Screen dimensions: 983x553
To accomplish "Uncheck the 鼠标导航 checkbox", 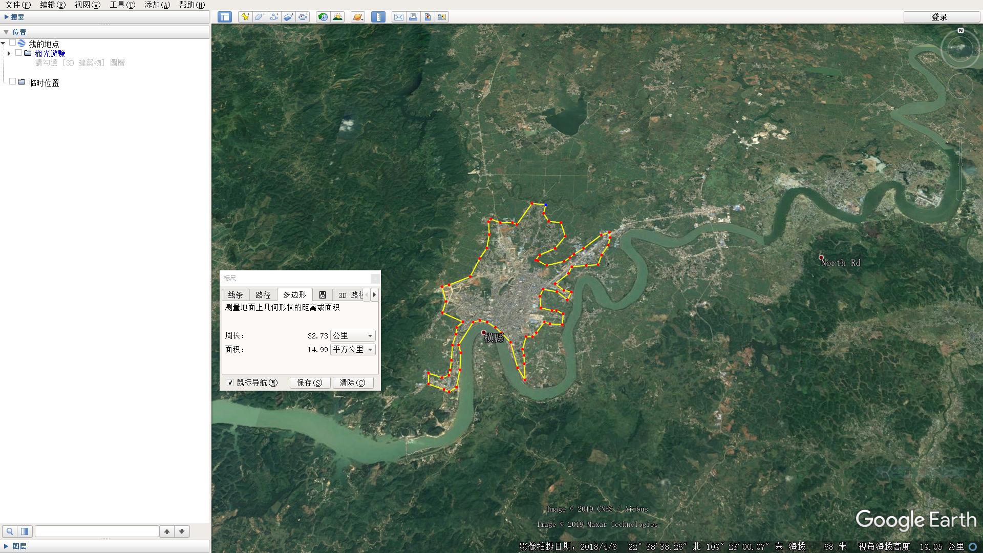I will (x=230, y=382).
